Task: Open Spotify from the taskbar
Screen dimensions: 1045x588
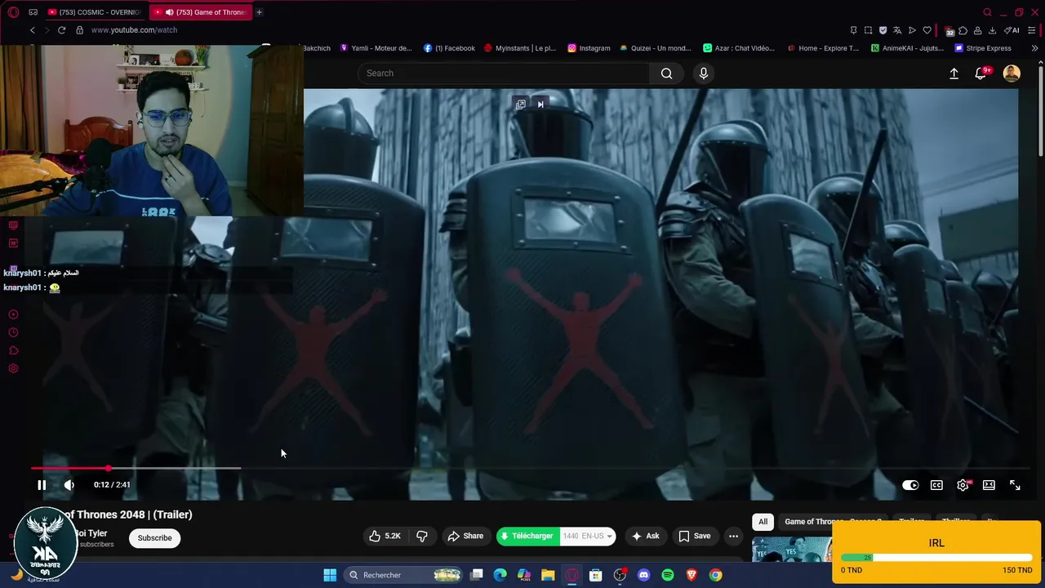Action: 668,575
